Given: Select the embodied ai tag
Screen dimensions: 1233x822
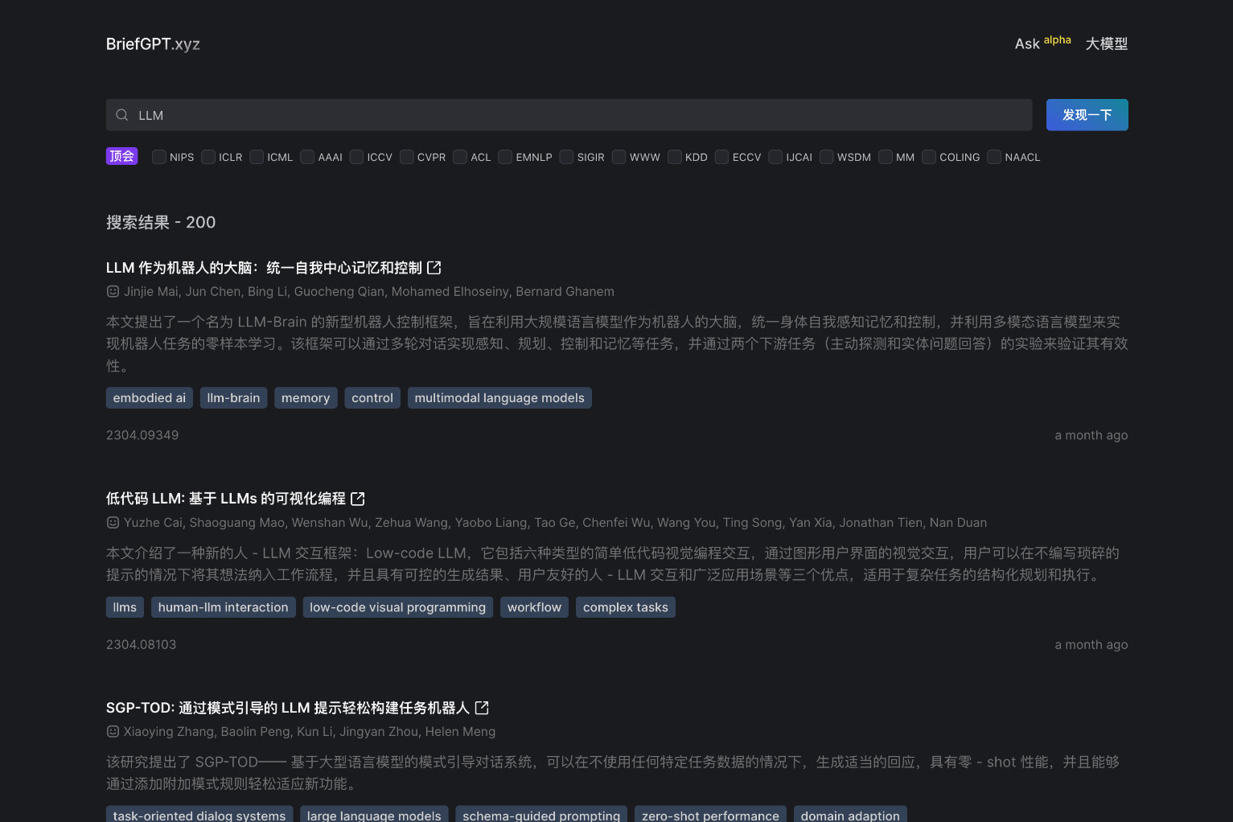Looking at the screenshot, I should [x=149, y=397].
